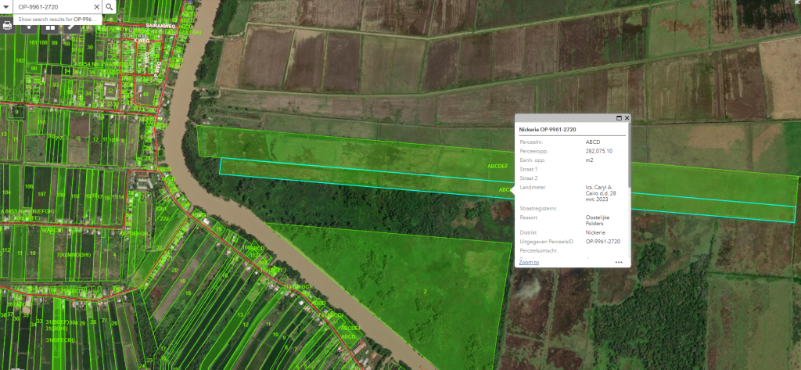Open the measurement tool widget
The image size is (801, 370).
coord(71,25)
